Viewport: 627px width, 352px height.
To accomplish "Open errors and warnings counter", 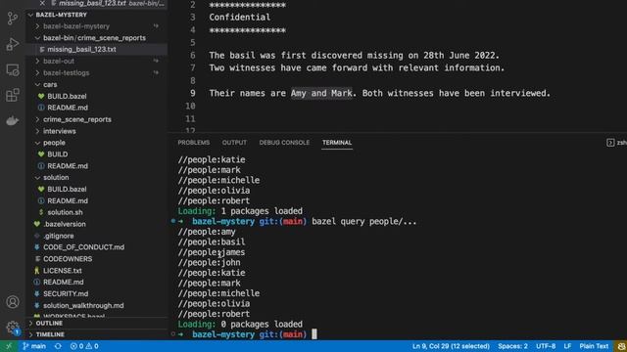I will tap(84, 346).
